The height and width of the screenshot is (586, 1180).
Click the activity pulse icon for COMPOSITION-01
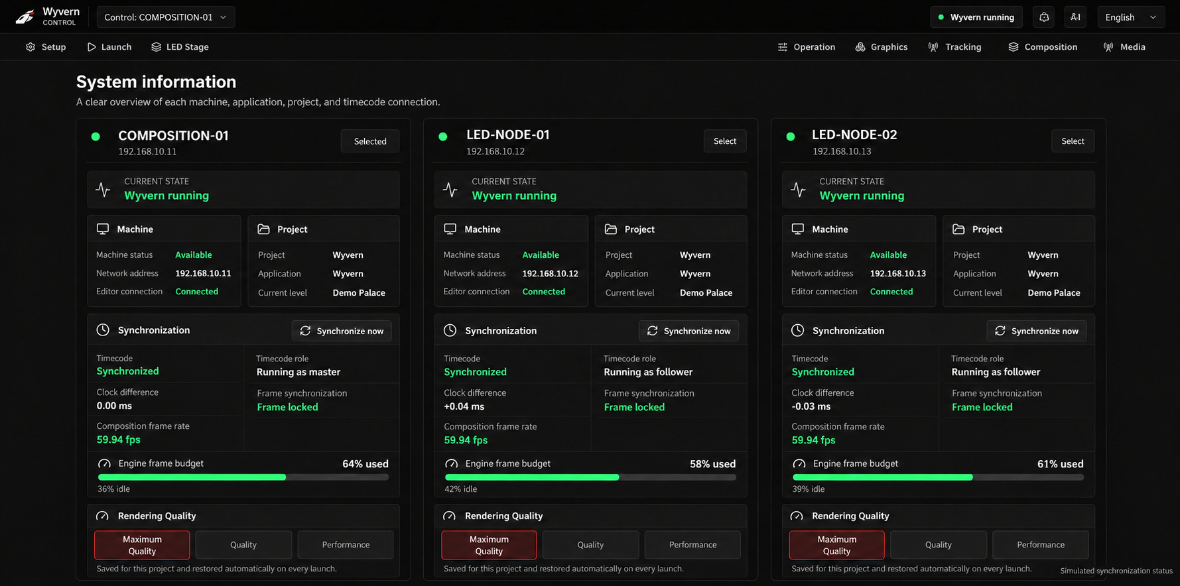pyautogui.click(x=103, y=190)
